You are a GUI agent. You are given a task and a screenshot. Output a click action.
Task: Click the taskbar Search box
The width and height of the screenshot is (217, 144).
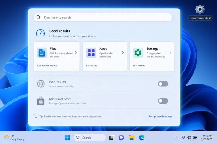90,138
